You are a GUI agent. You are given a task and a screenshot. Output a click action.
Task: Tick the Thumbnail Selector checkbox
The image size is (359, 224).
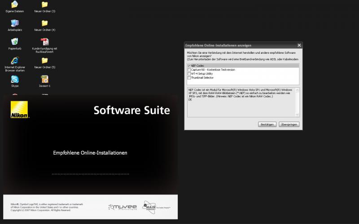(189, 78)
